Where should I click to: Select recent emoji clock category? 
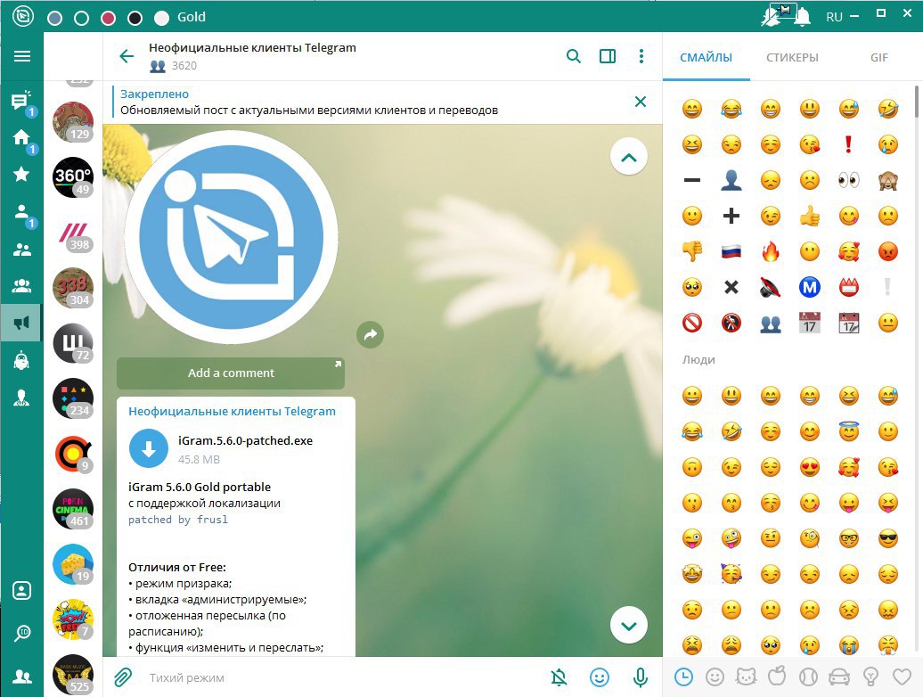(683, 677)
